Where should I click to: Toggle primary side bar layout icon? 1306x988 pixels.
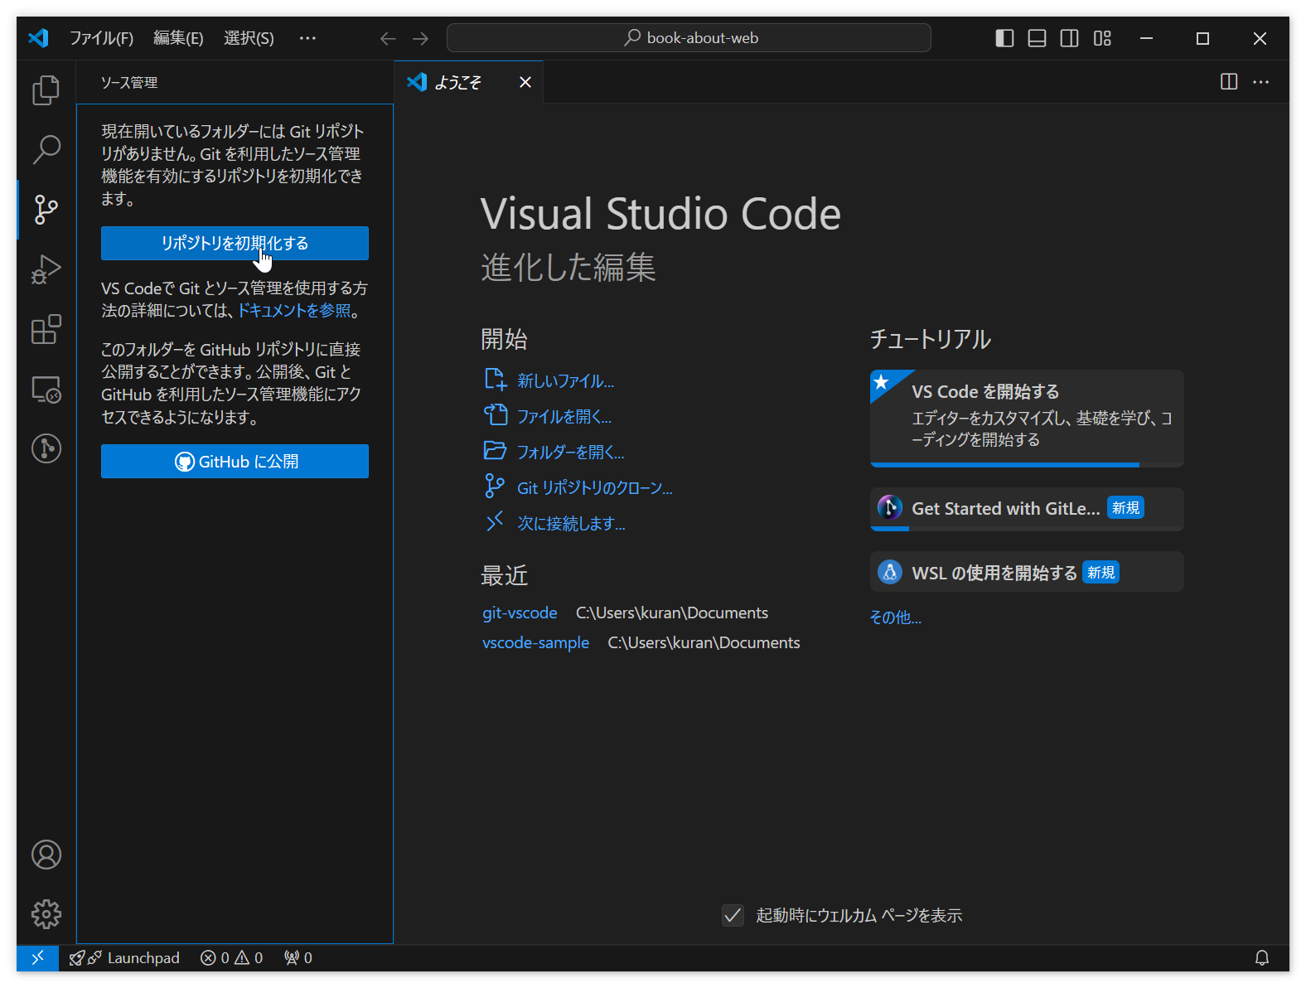tap(1004, 38)
